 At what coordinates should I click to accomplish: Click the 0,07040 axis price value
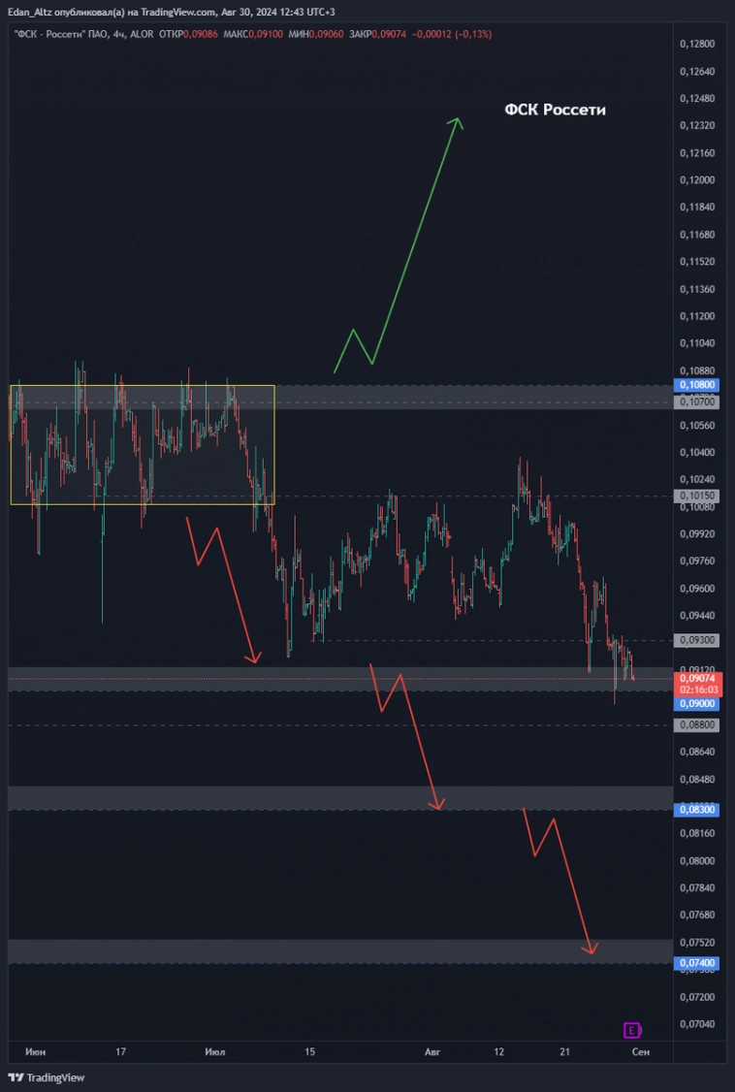695,1024
